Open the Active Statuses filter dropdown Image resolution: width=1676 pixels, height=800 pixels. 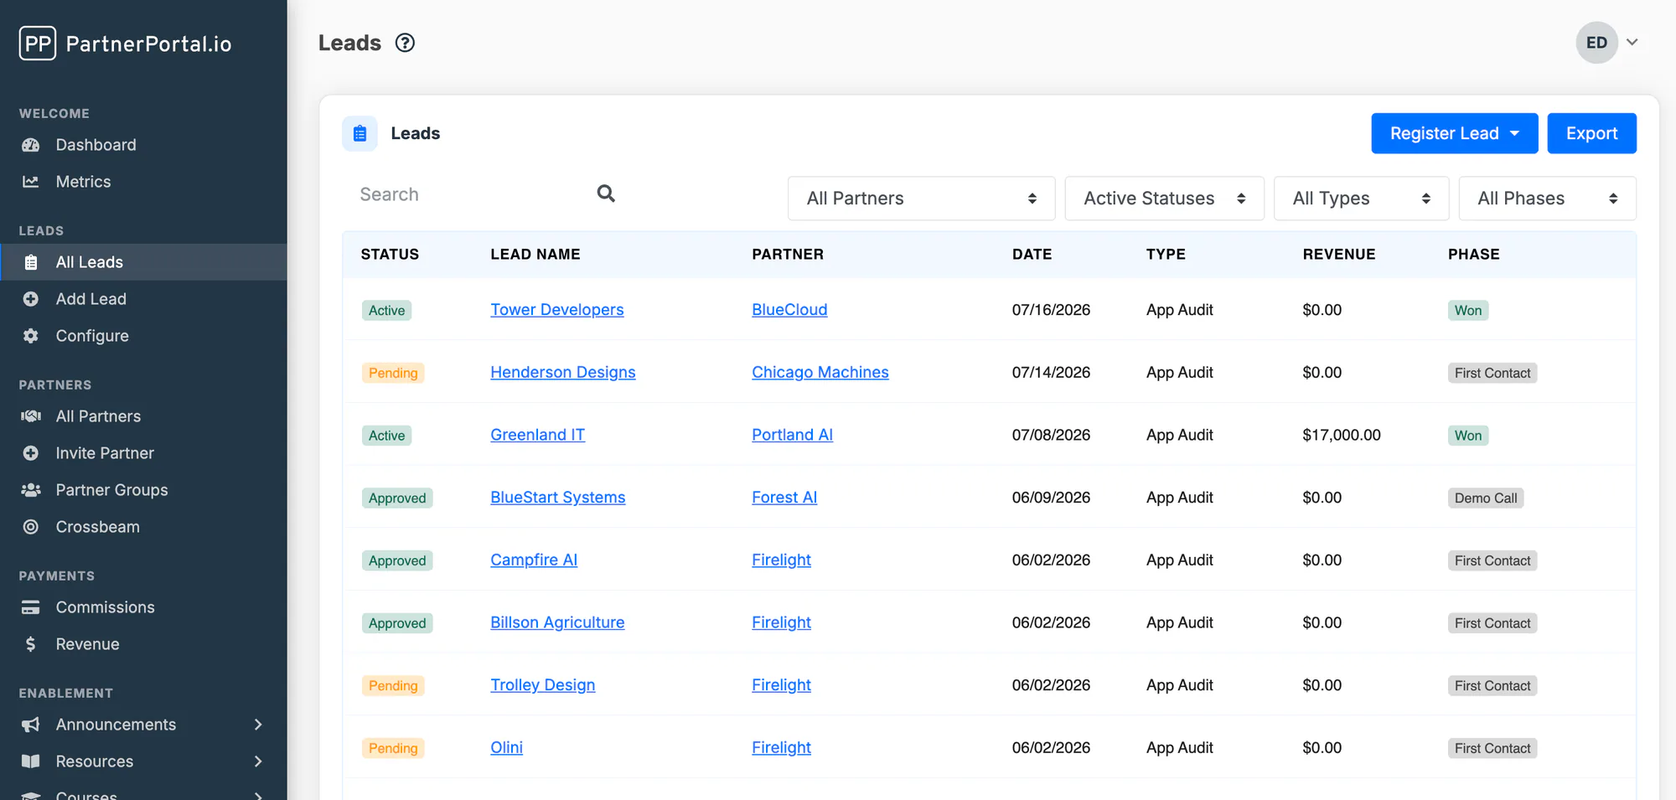pos(1164,199)
